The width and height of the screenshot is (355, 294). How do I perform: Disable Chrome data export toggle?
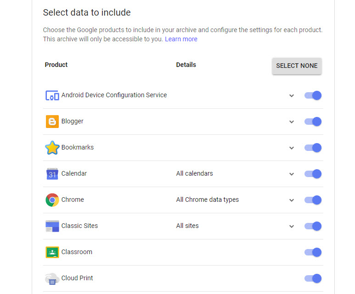(313, 200)
